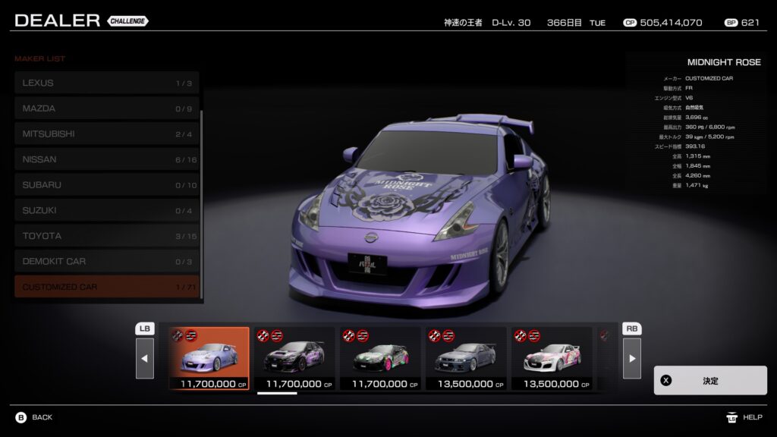777x437 pixels.
Task: Select LEXUS in the maker list
Action: [x=106, y=83]
